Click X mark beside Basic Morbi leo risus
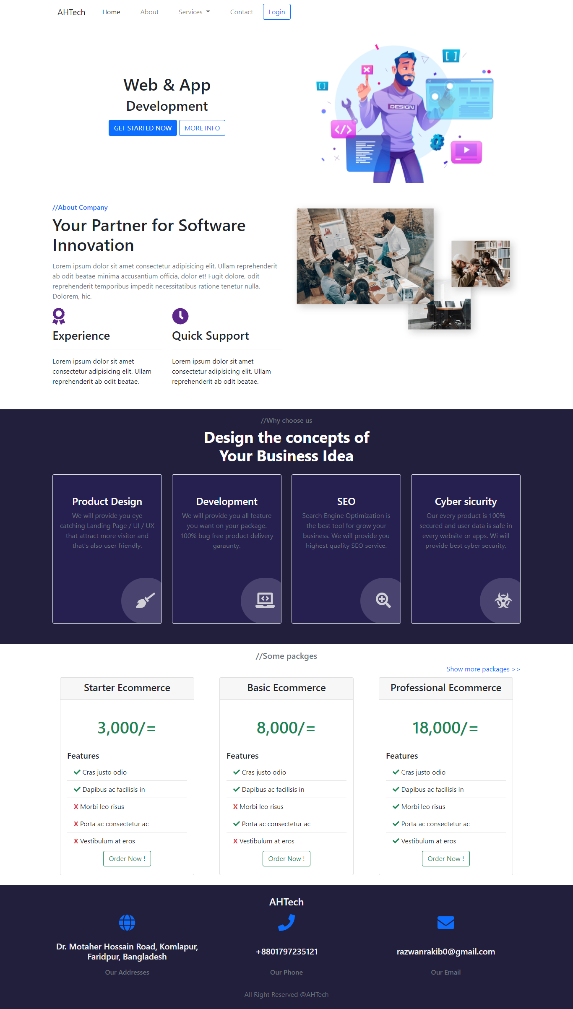 [235, 806]
